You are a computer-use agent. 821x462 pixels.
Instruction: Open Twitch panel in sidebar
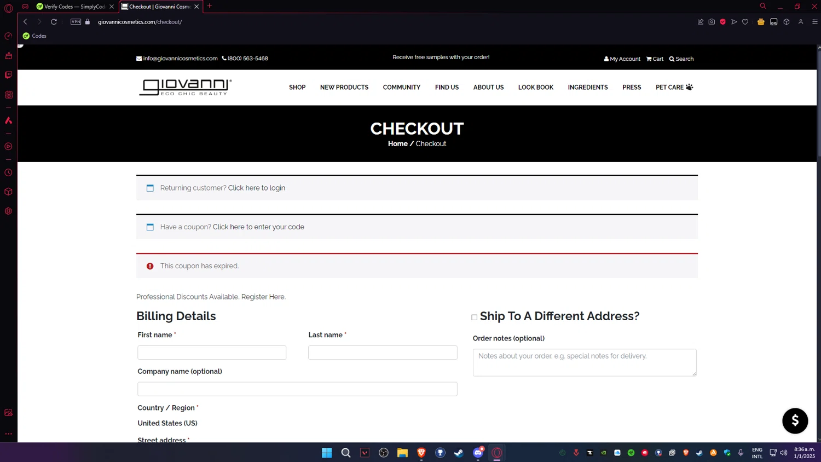(x=8, y=75)
